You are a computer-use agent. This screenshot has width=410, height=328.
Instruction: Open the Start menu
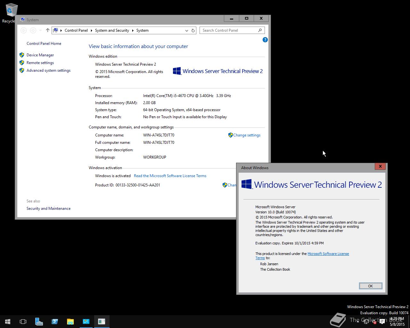8,322
